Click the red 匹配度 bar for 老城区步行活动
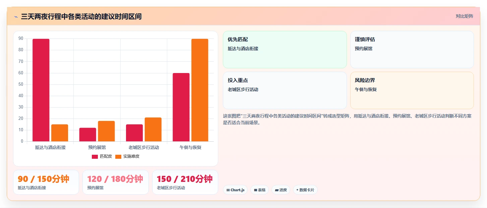Viewport: 487px width, 208px height. click(x=134, y=133)
